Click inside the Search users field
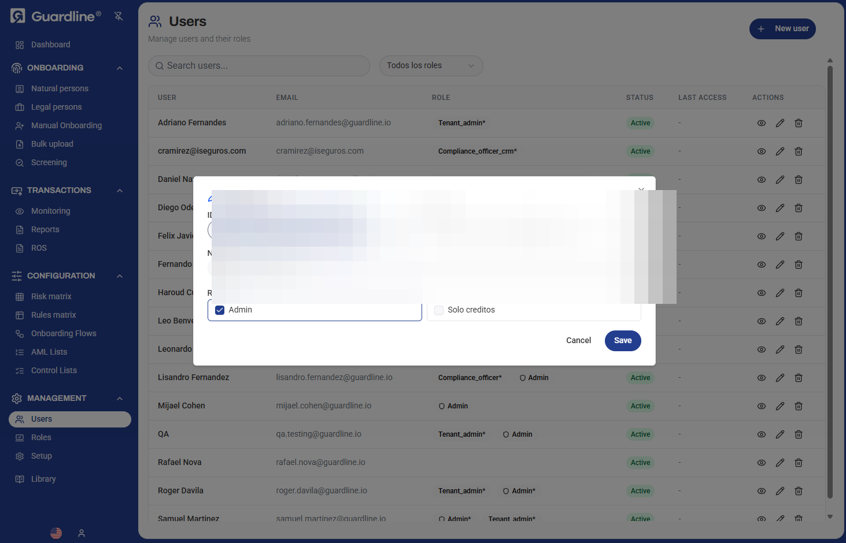This screenshot has height=543, width=846. tap(258, 66)
